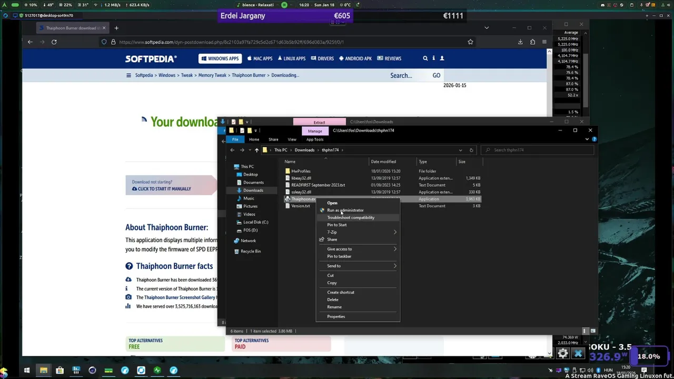The width and height of the screenshot is (674, 379).
Task: Switch to Explorer View ribbon tab
Action: (x=292, y=139)
